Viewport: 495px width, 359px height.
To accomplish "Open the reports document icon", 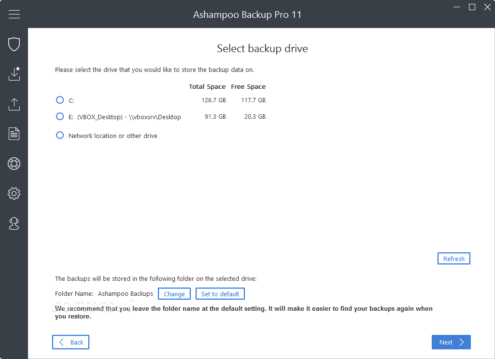I will 14,134.
